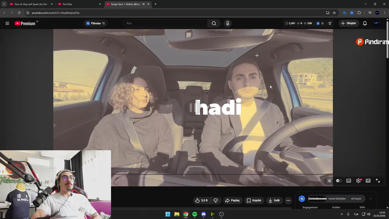
Task: Open vidIQ extension icon in Chrome toolbar
Action: coord(352,13)
